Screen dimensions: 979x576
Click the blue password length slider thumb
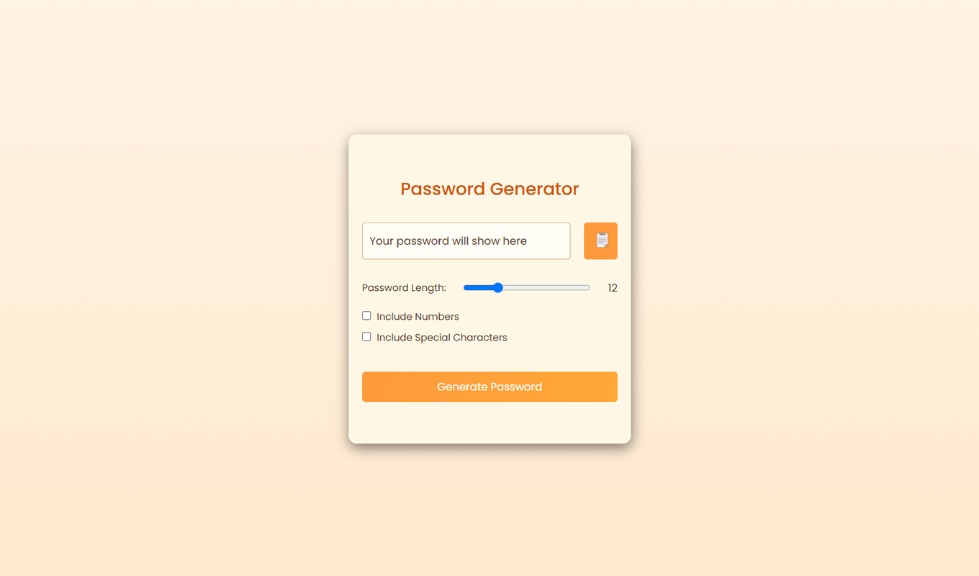coord(497,287)
